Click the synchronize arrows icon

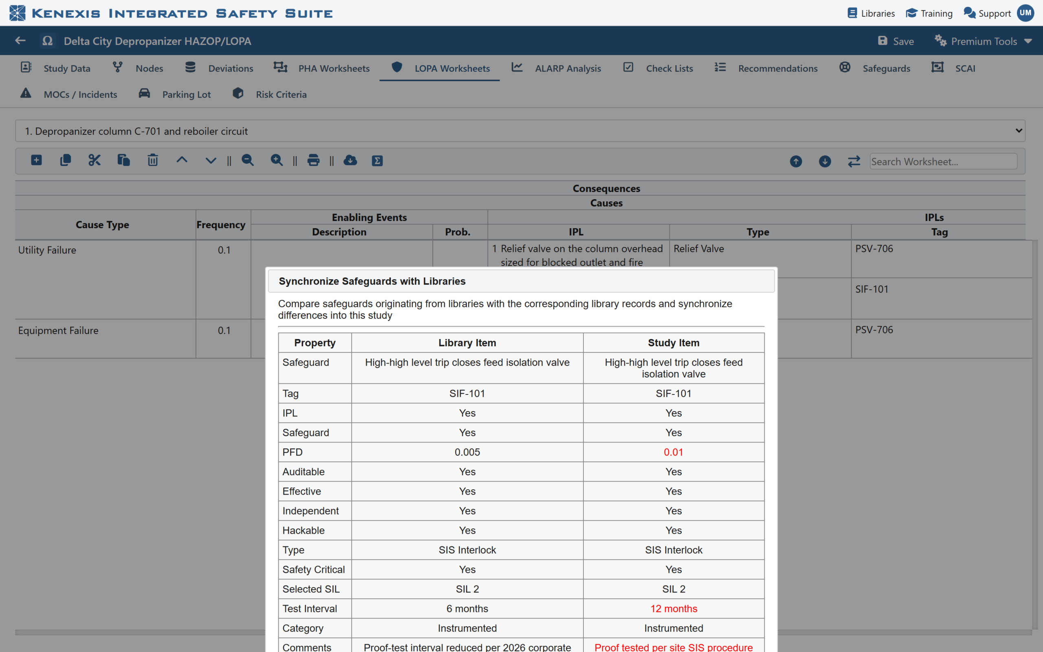click(854, 161)
